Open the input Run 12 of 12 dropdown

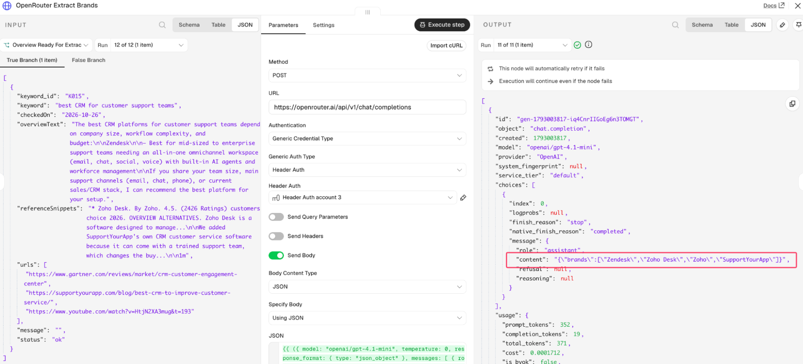[x=149, y=45]
